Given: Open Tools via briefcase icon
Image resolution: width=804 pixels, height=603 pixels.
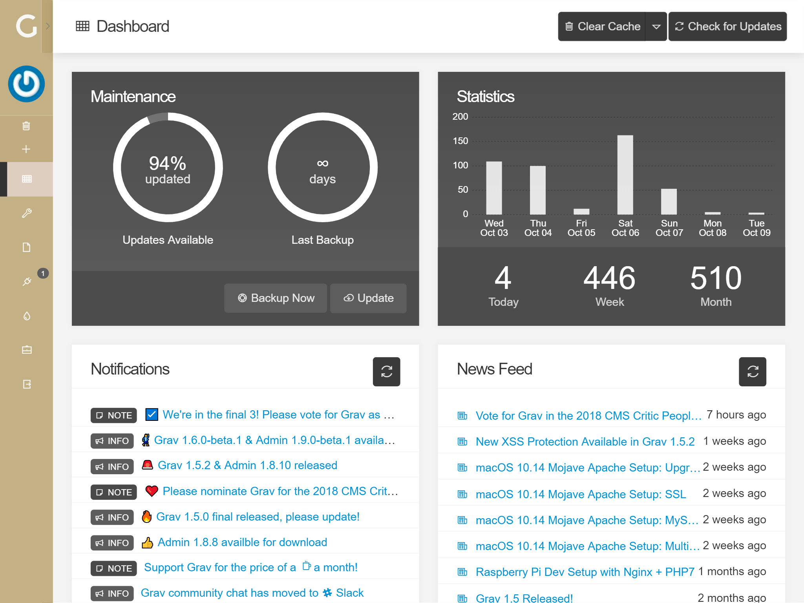Looking at the screenshot, I should coord(26,350).
